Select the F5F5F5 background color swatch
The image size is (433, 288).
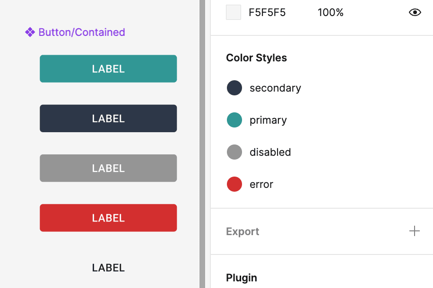coord(234,12)
